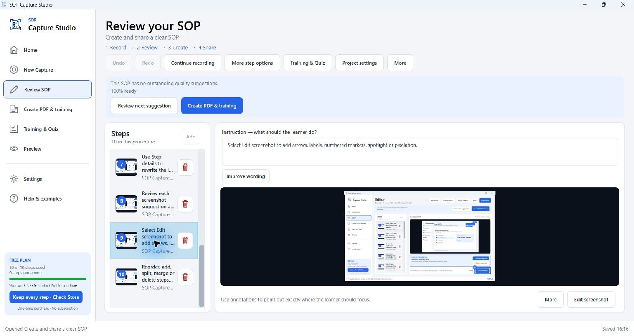Click the Help & examples question icon

14,198
